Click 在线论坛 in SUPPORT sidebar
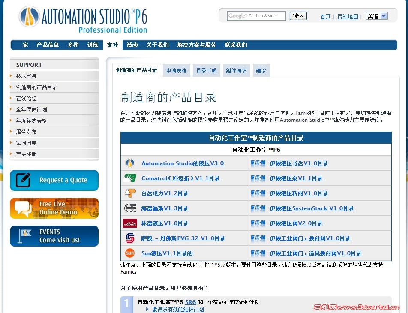 (x=26, y=99)
